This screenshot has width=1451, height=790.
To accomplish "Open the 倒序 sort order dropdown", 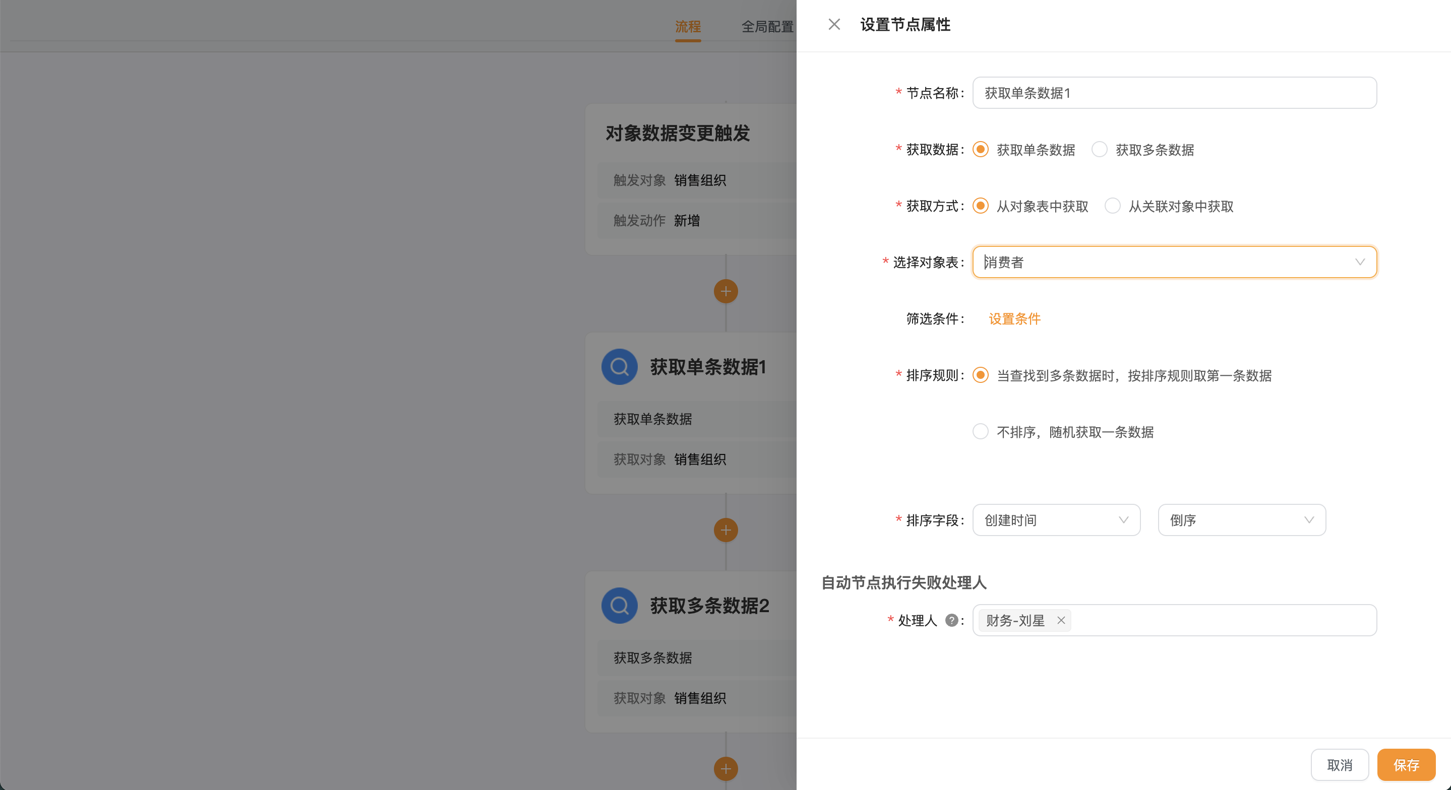I will 1241,520.
